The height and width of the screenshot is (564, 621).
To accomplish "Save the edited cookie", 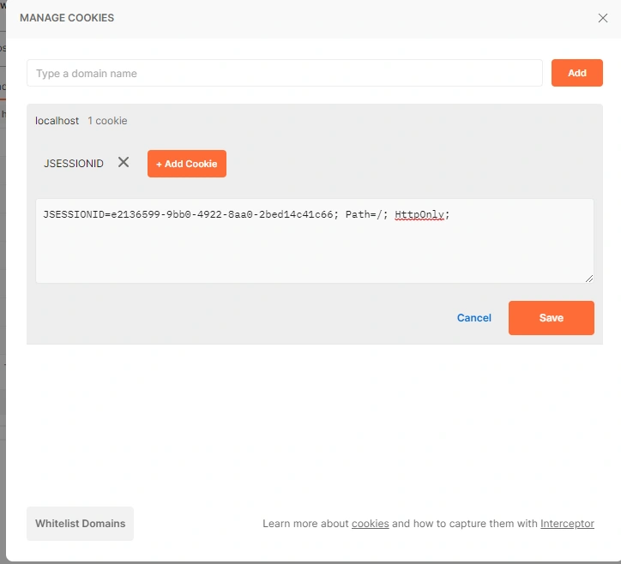I will click(551, 318).
